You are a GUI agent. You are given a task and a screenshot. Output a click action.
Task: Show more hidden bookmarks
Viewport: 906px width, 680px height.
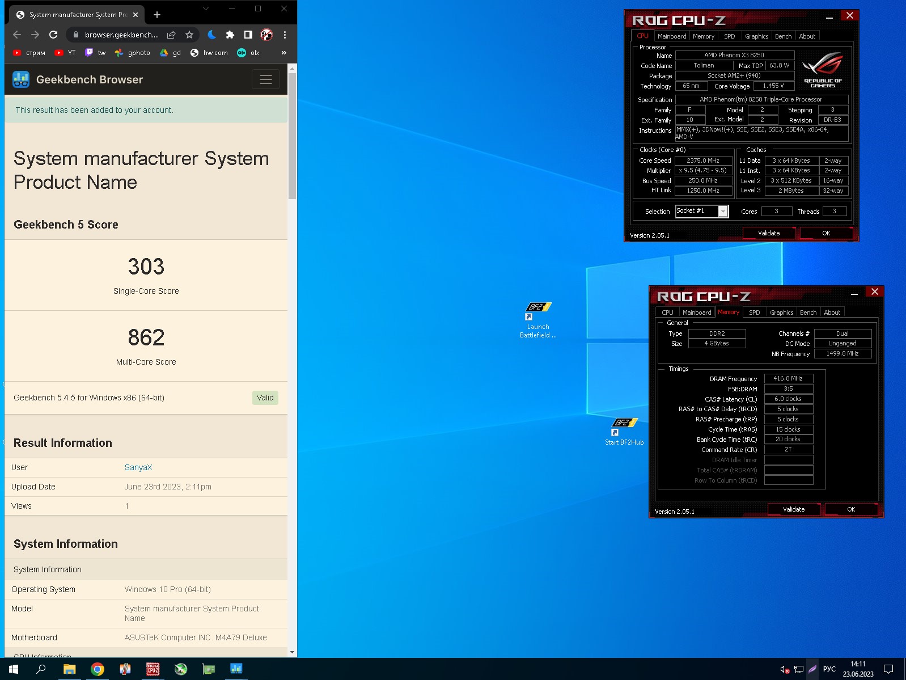[x=283, y=53]
